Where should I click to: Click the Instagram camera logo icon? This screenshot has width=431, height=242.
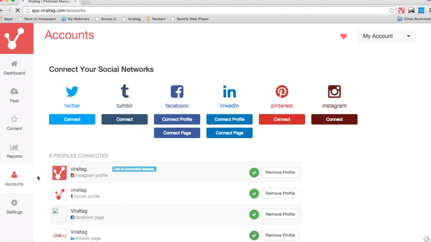coord(334,92)
